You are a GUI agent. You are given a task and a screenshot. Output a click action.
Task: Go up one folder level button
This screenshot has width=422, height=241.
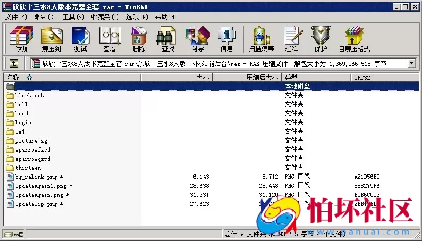click(14, 63)
